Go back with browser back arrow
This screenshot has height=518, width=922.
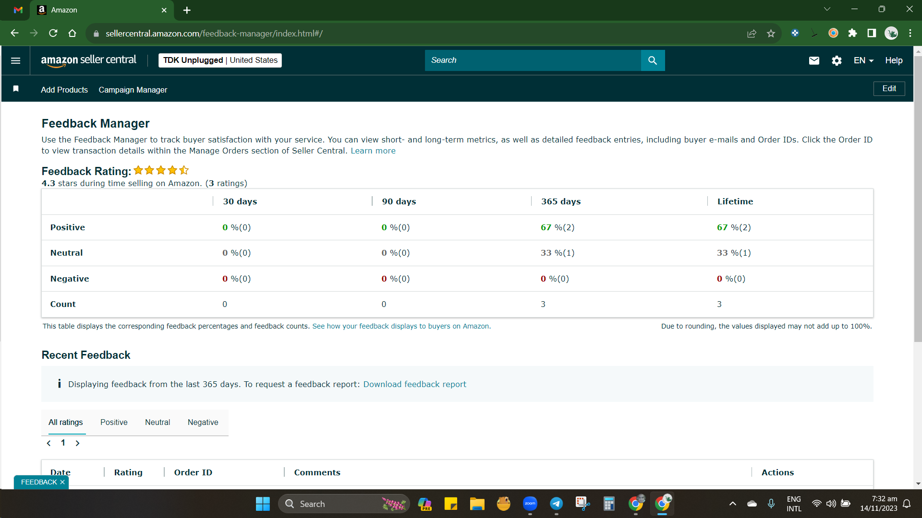14,33
